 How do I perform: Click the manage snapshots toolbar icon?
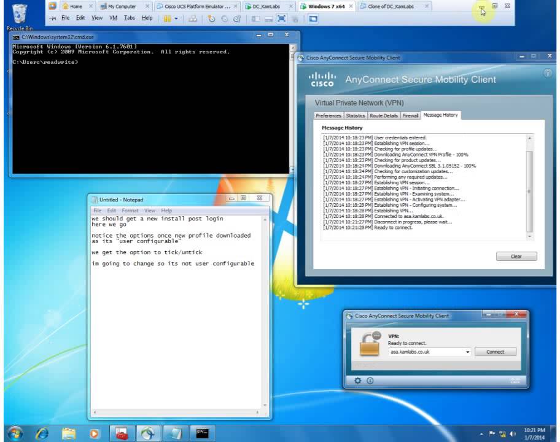[237, 18]
